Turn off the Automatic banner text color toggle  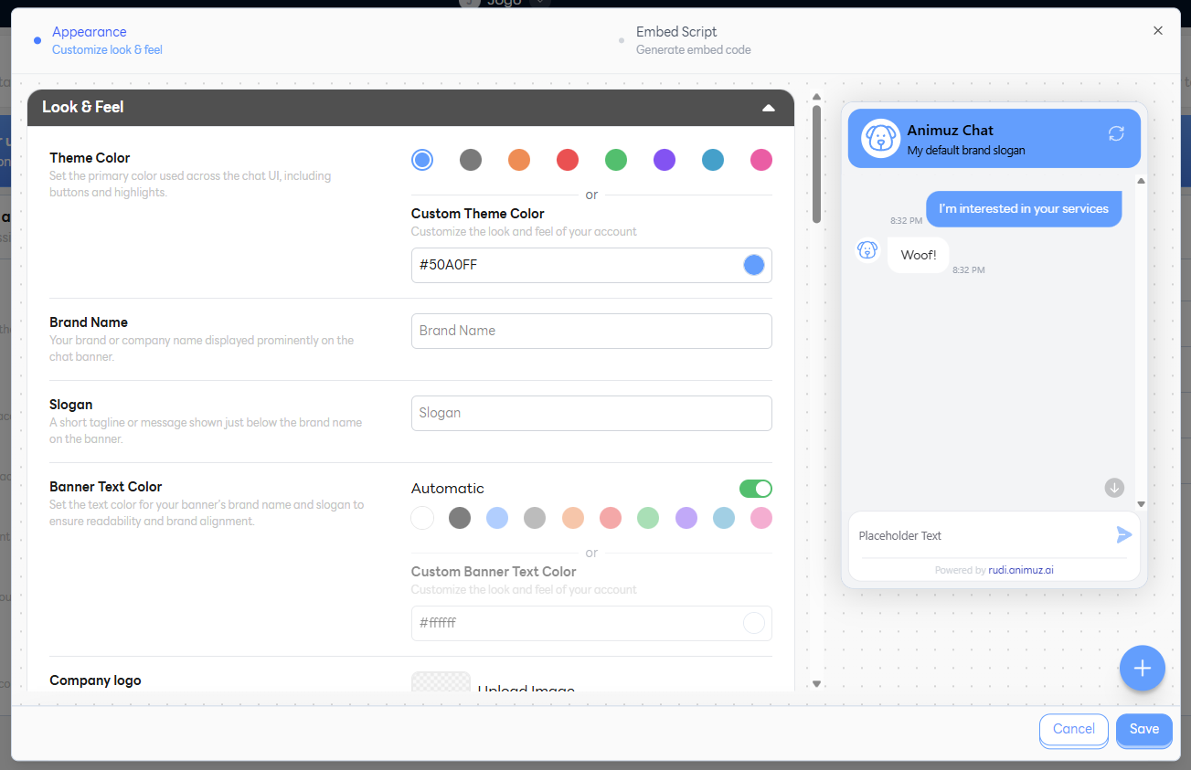tap(755, 489)
